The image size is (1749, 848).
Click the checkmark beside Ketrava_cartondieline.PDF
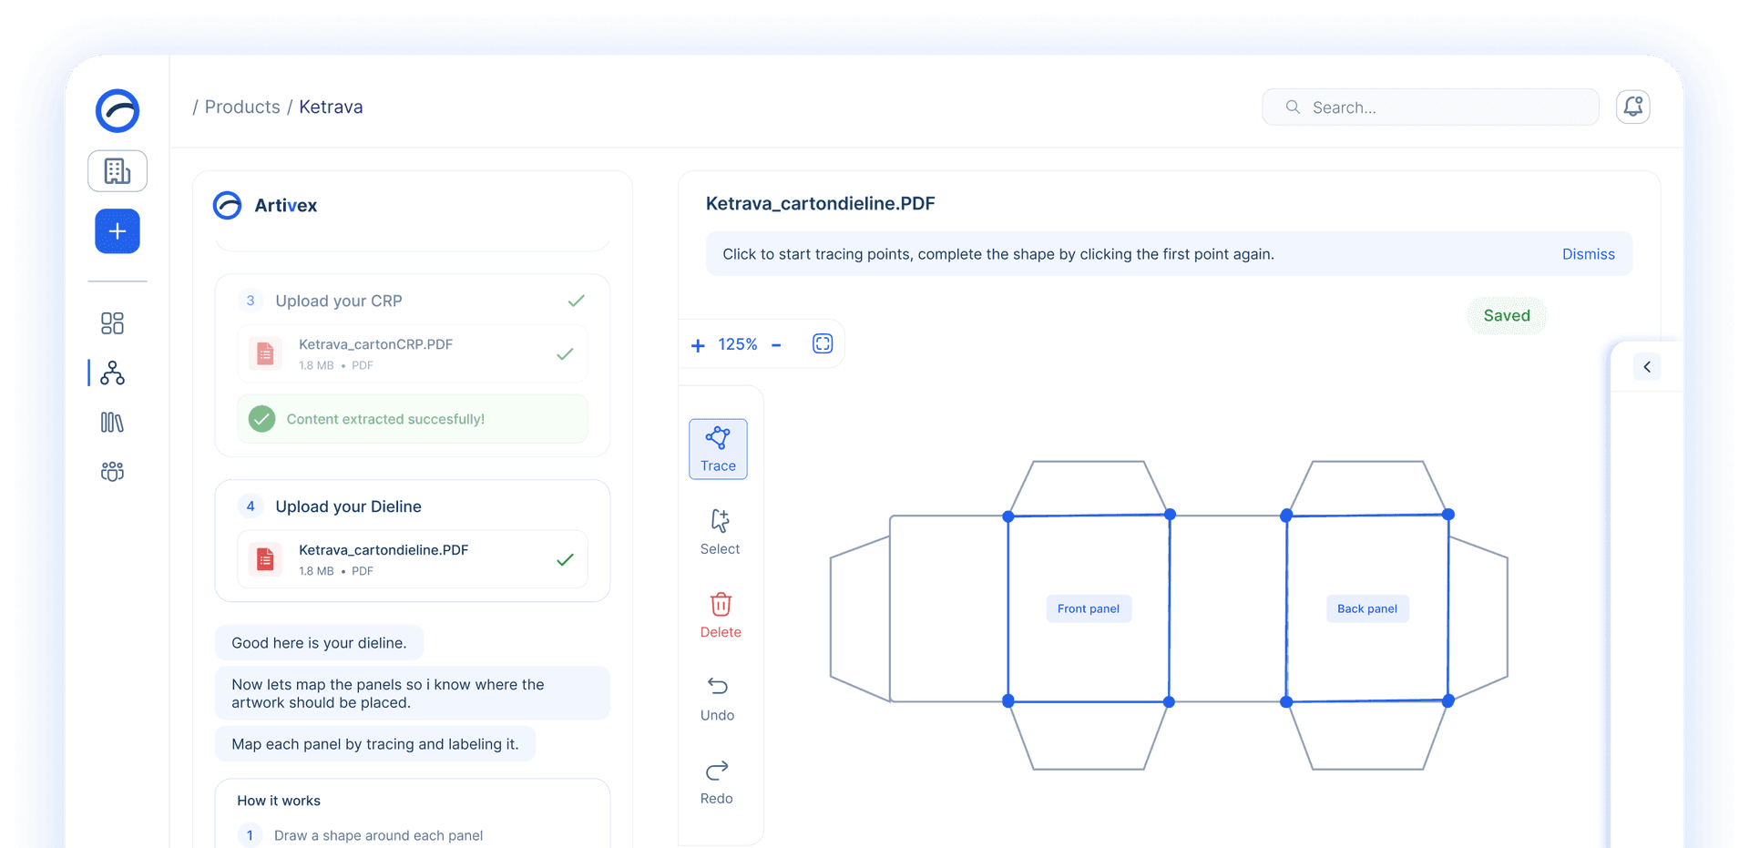coord(565,559)
